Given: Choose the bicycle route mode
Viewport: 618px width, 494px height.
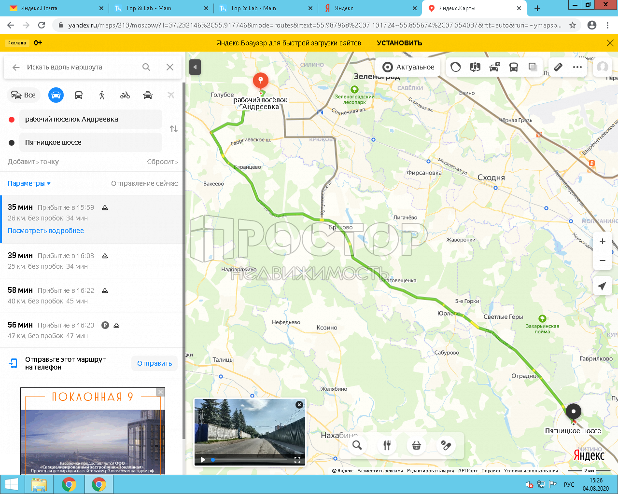Looking at the screenshot, I should [x=125, y=95].
